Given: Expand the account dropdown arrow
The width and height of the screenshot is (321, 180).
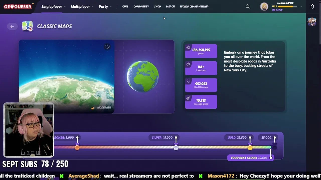Looking at the screenshot, I should click(301, 7).
